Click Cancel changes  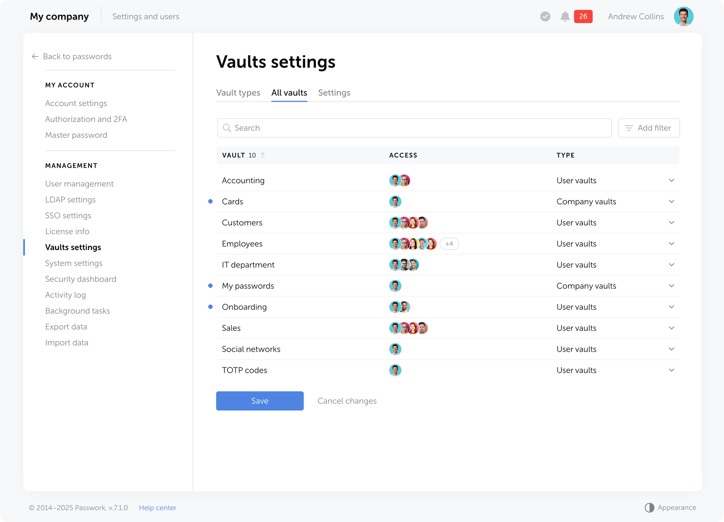tap(347, 401)
